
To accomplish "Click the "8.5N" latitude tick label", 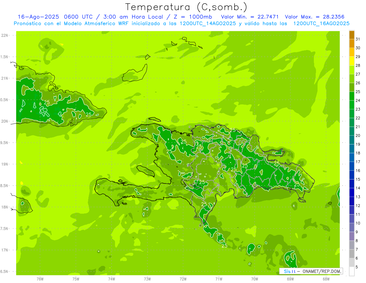I will (4, 186).
